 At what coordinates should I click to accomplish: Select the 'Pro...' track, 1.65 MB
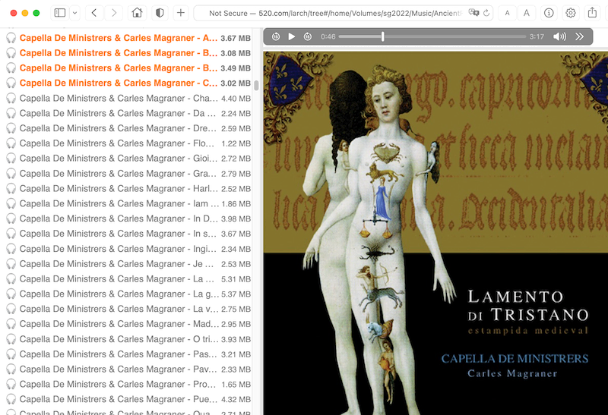(x=128, y=385)
